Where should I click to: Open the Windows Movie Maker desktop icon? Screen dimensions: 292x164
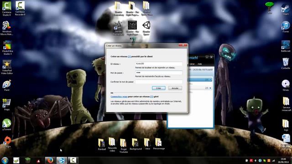click(7, 28)
